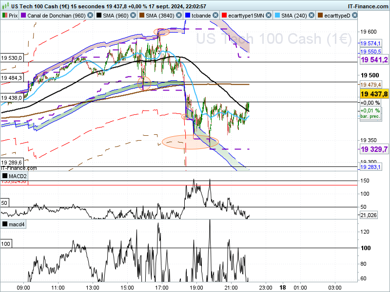The width and height of the screenshot is (390, 292).
Task: Click the 09:00 time axis label
Action: click(23, 288)
